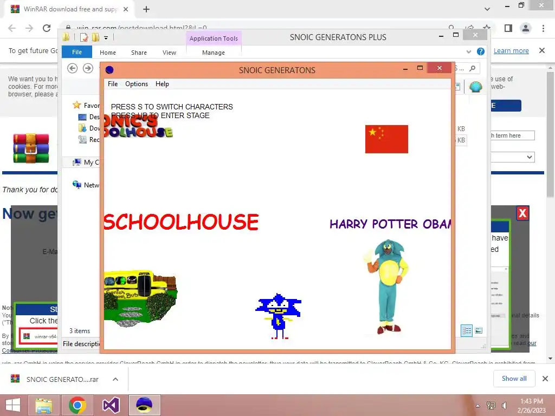Open File tab in SNOIC GENERATONS PLUS explorer
Viewport: 555px width, 416px height.
click(x=77, y=52)
